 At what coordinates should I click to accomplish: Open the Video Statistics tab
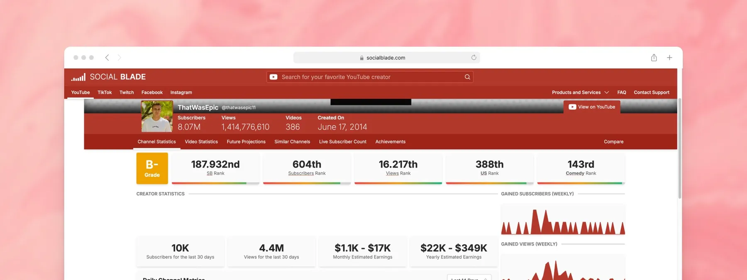201,142
